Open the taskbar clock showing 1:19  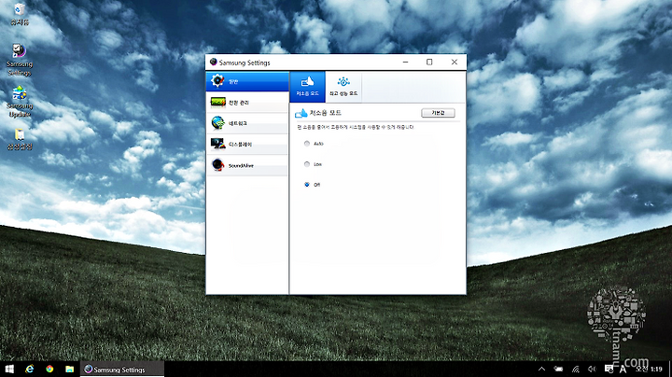coord(649,369)
